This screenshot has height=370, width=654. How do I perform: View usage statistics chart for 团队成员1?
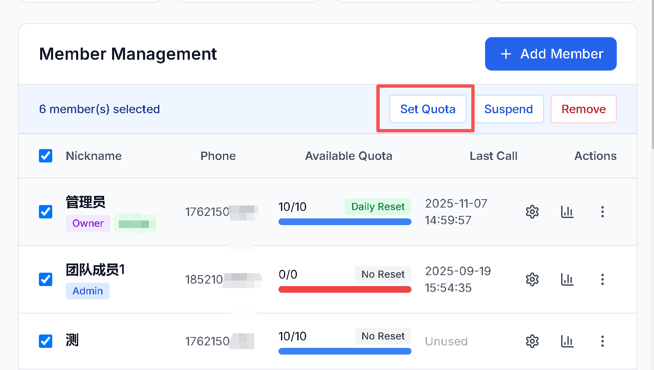pyautogui.click(x=567, y=279)
